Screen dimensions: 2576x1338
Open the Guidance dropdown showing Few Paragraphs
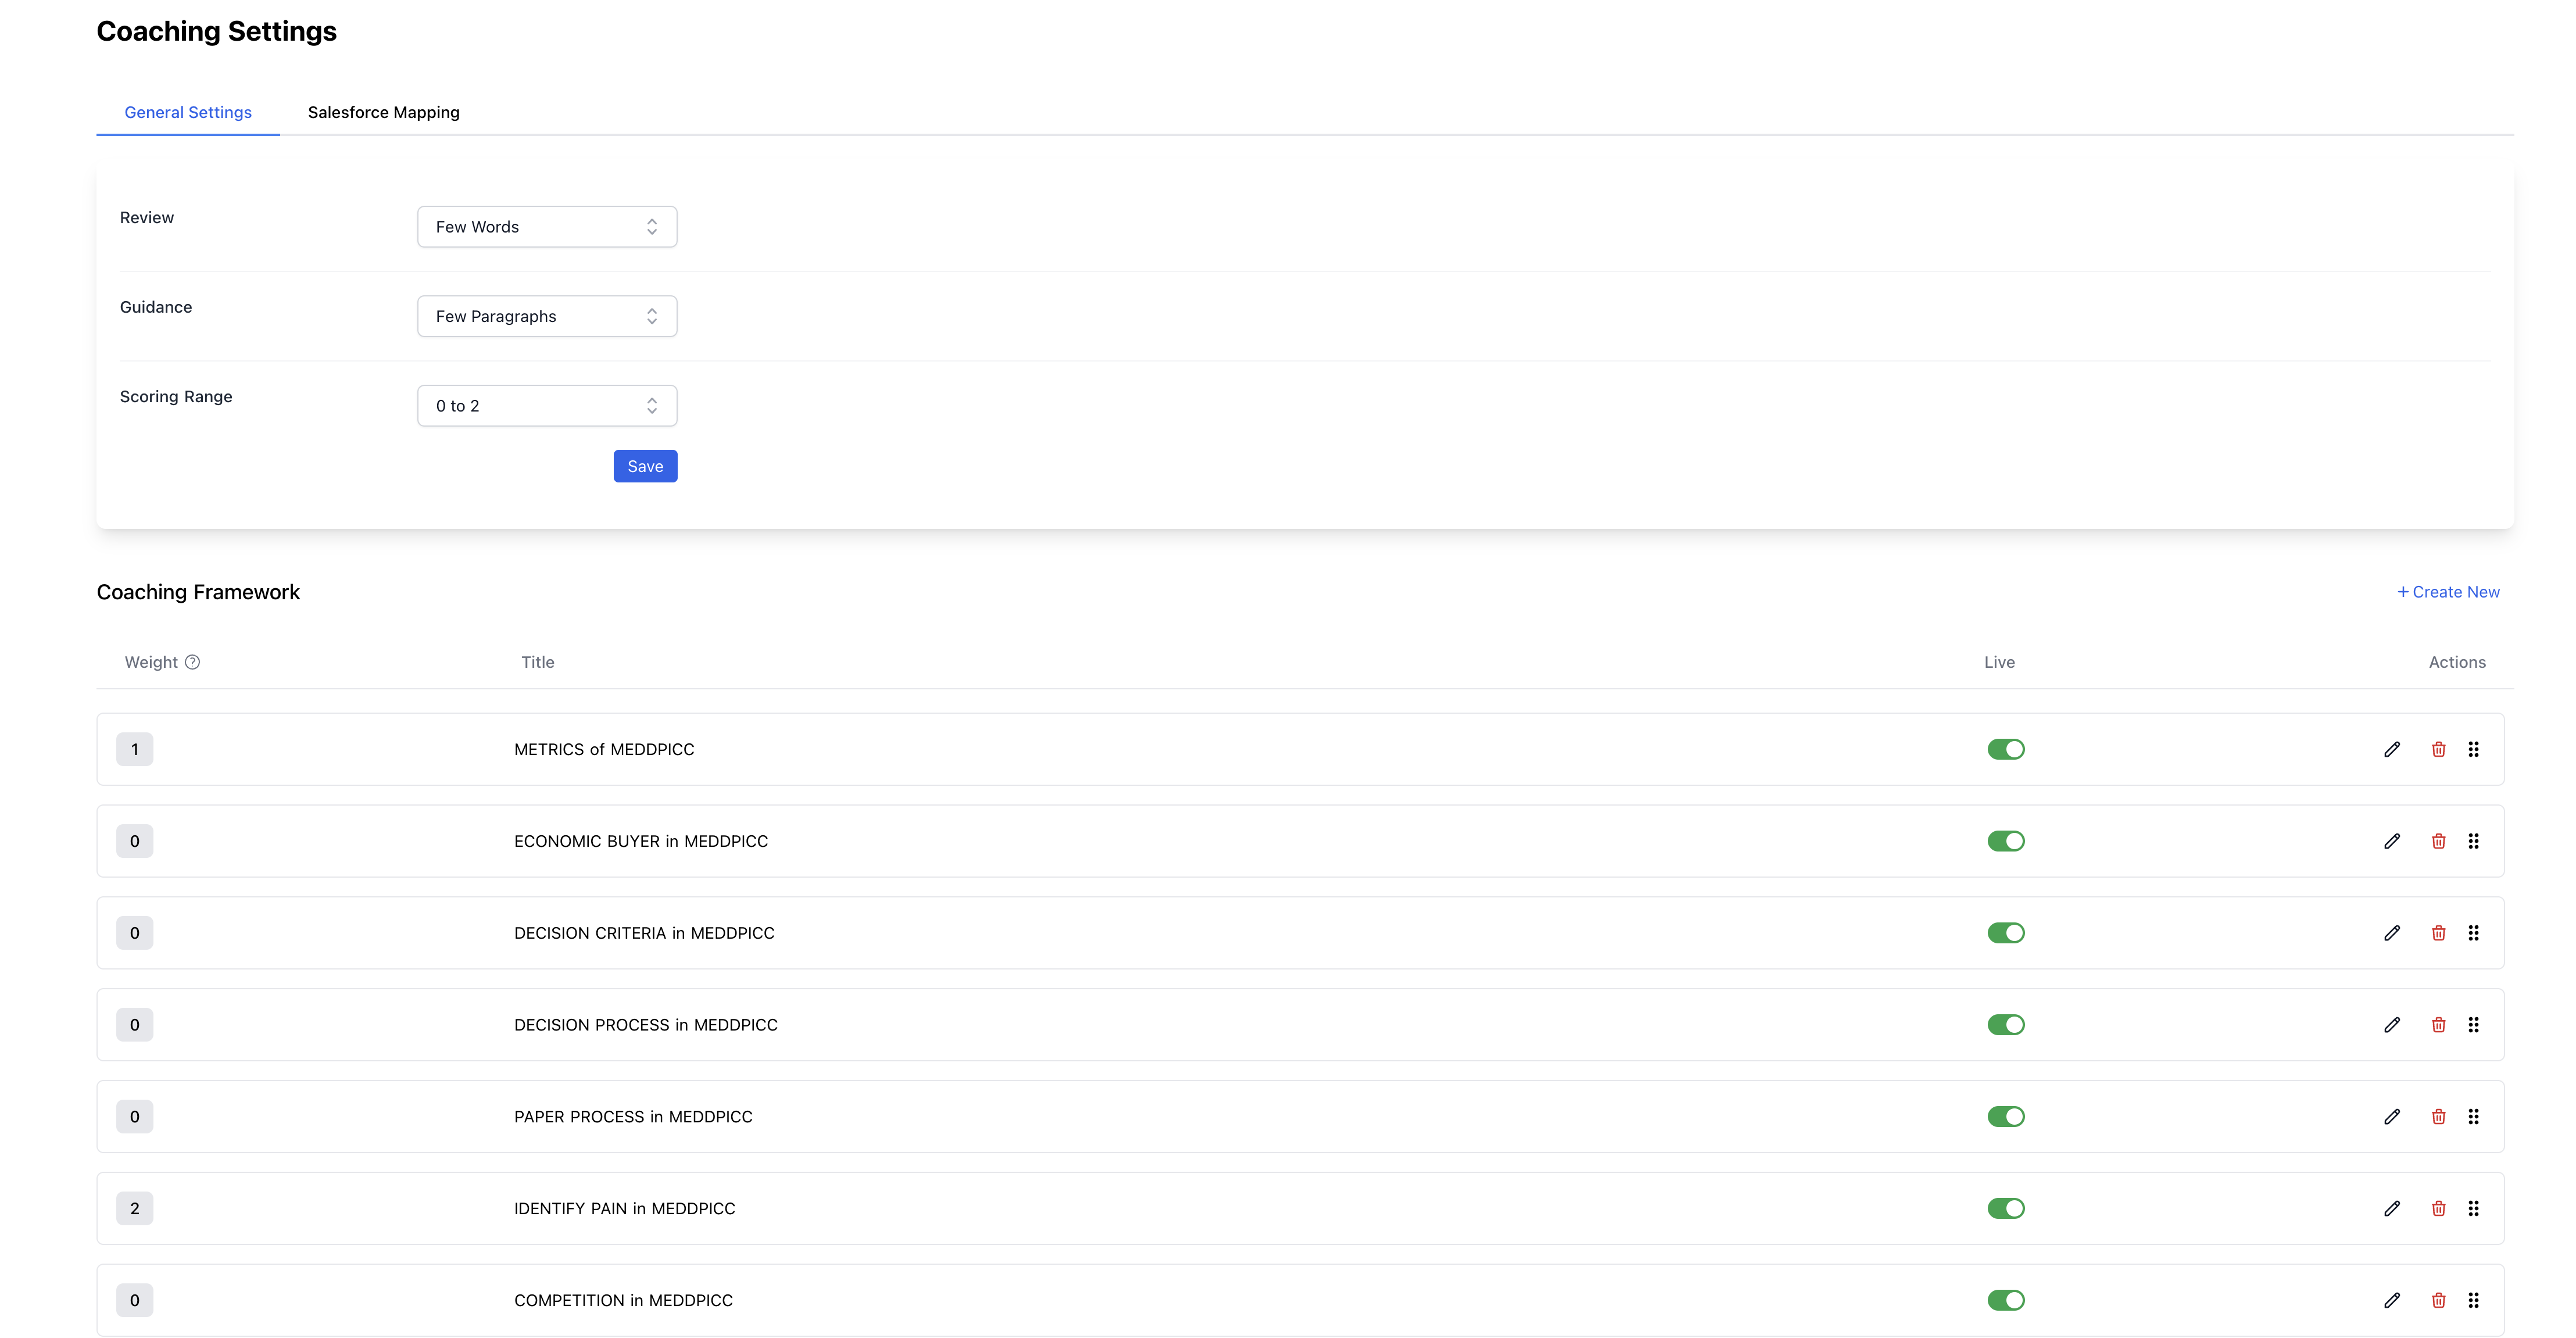click(547, 316)
